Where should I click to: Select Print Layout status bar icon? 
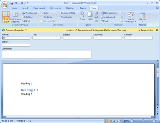pos(107,121)
